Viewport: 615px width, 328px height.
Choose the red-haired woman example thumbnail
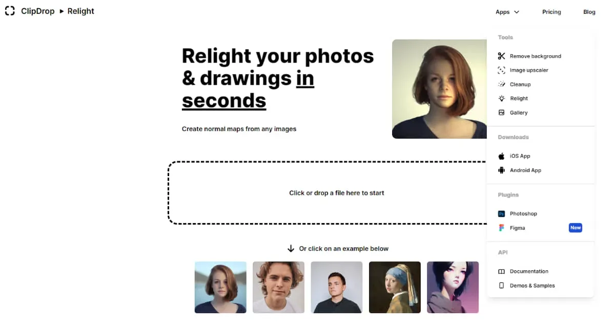(x=220, y=287)
